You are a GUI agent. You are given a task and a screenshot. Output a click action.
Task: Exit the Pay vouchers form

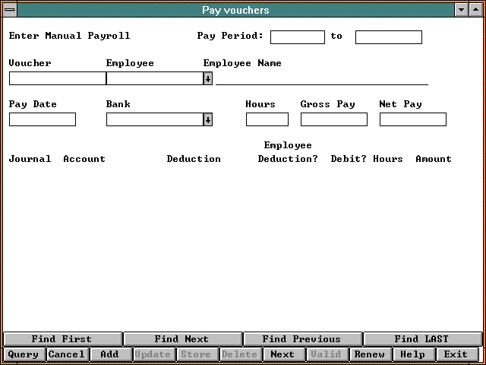tap(456, 354)
